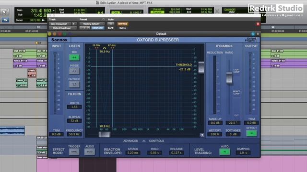Click the output TRIM value field

pyautogui.click(x=251, y=123)
